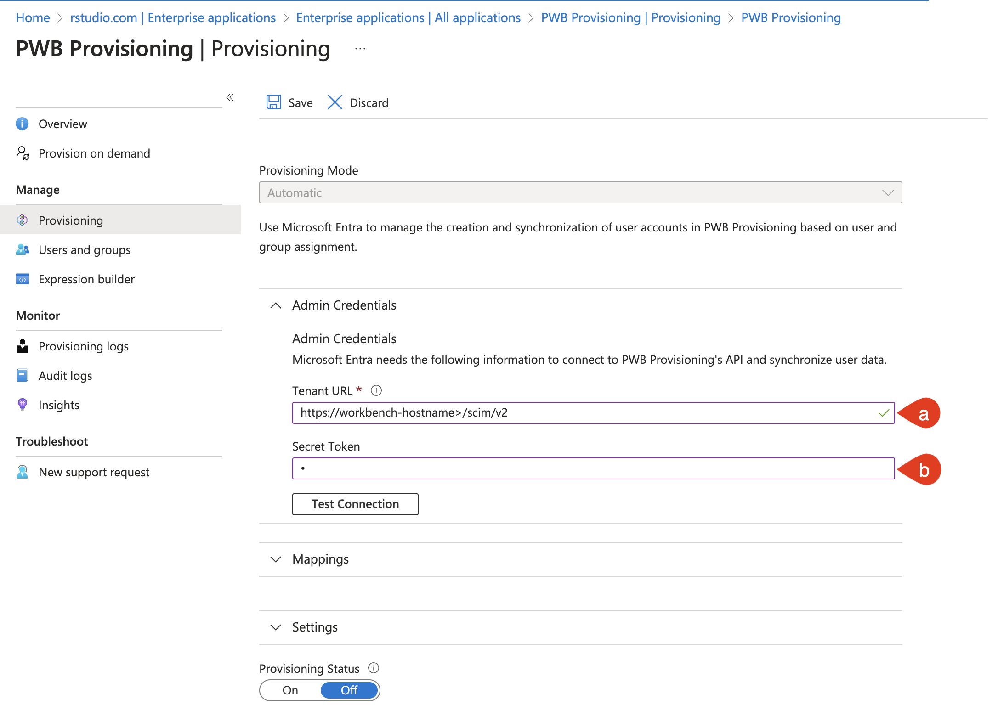Viewport: 998px width, 722px height.
Task: Click into the Tenant URL field
Action: click(x=593, y=412)
